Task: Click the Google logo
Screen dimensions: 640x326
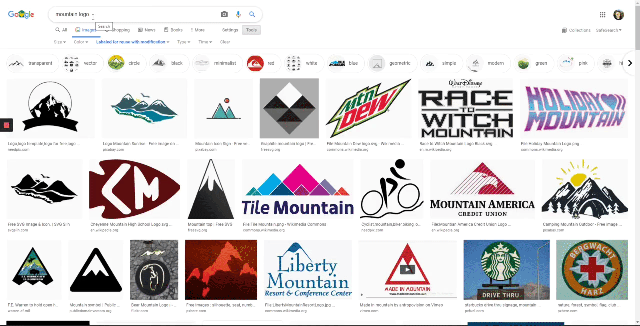Action: click(21, 14)
